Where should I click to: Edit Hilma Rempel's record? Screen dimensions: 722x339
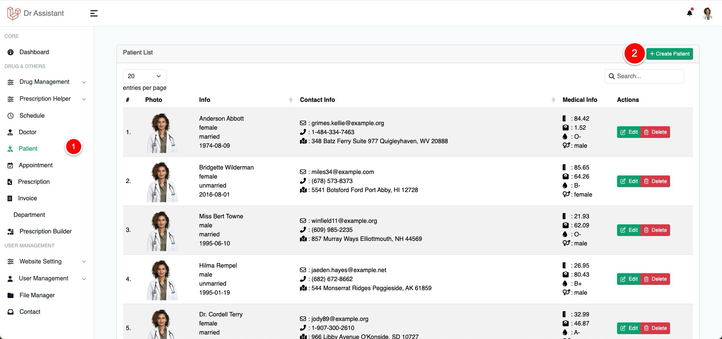click(629, 279)
